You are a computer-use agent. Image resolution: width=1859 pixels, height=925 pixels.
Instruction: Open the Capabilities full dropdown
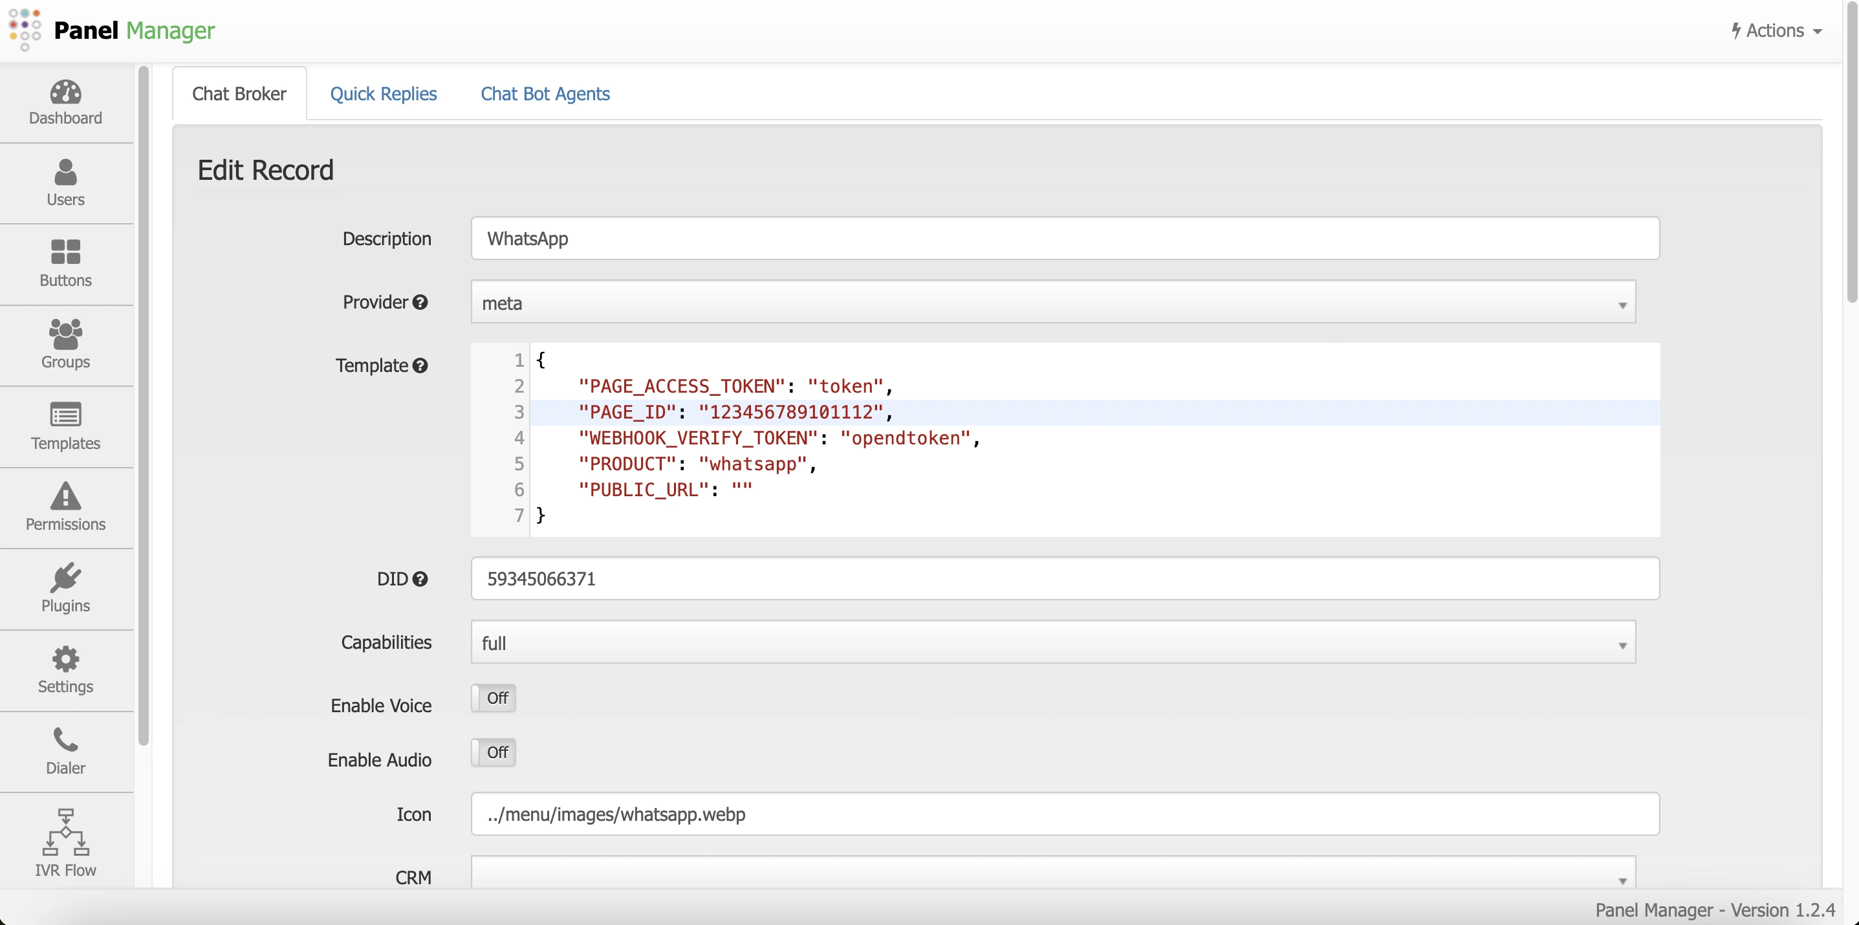(1052, 643)
